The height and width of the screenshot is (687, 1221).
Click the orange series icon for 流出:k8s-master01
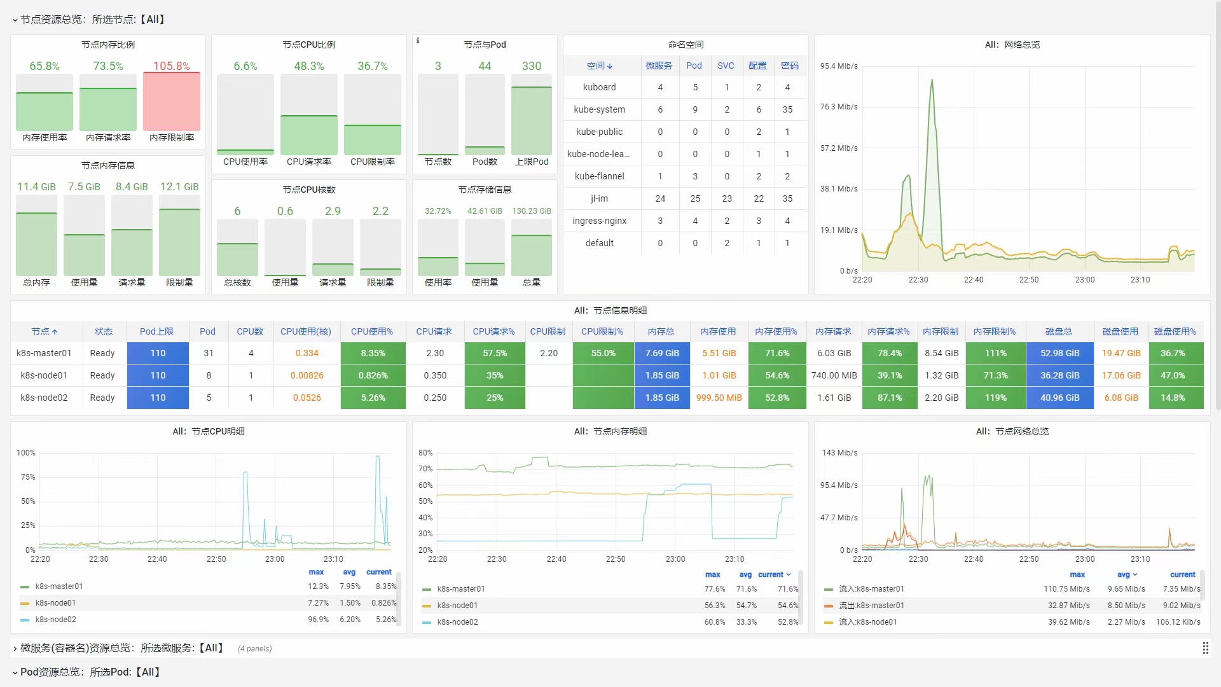click(829, 606)
